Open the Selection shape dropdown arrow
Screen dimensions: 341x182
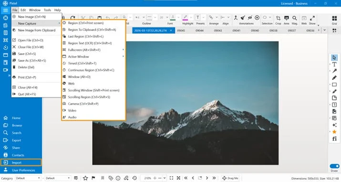click(270, 18)
